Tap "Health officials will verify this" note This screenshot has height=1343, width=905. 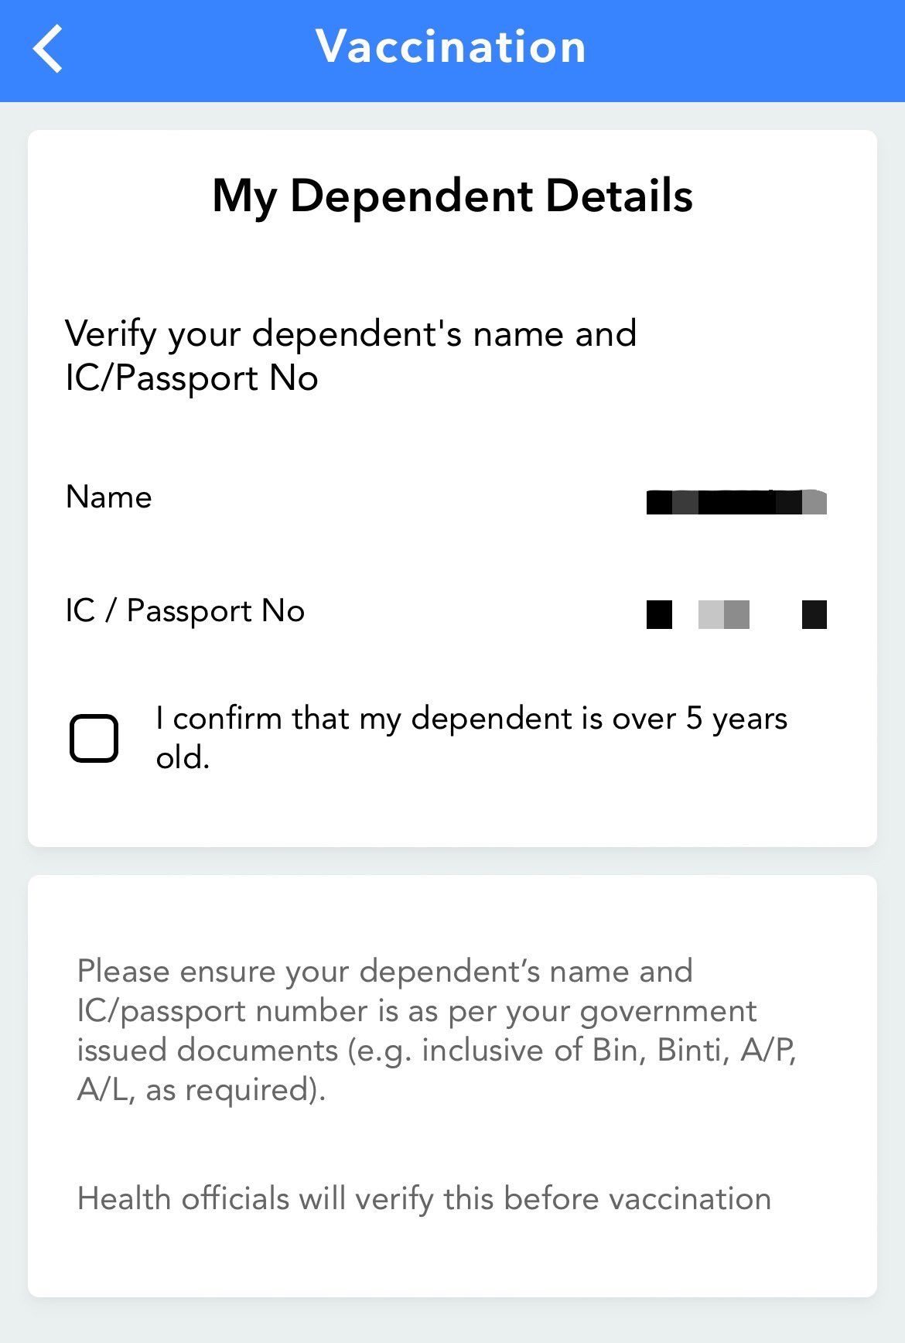[424, 1198]
